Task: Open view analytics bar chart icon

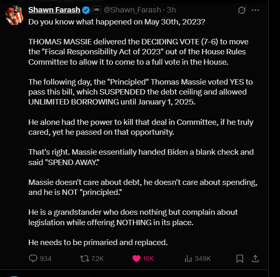Action: (188, 258)
